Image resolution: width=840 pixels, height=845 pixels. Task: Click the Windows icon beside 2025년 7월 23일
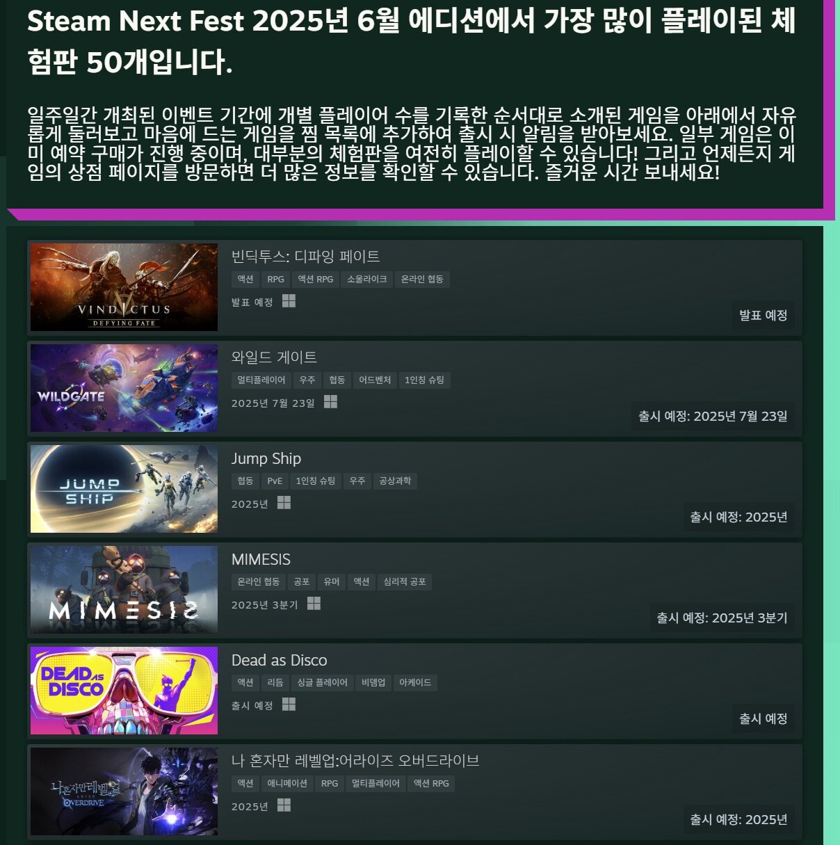point(330,402)
